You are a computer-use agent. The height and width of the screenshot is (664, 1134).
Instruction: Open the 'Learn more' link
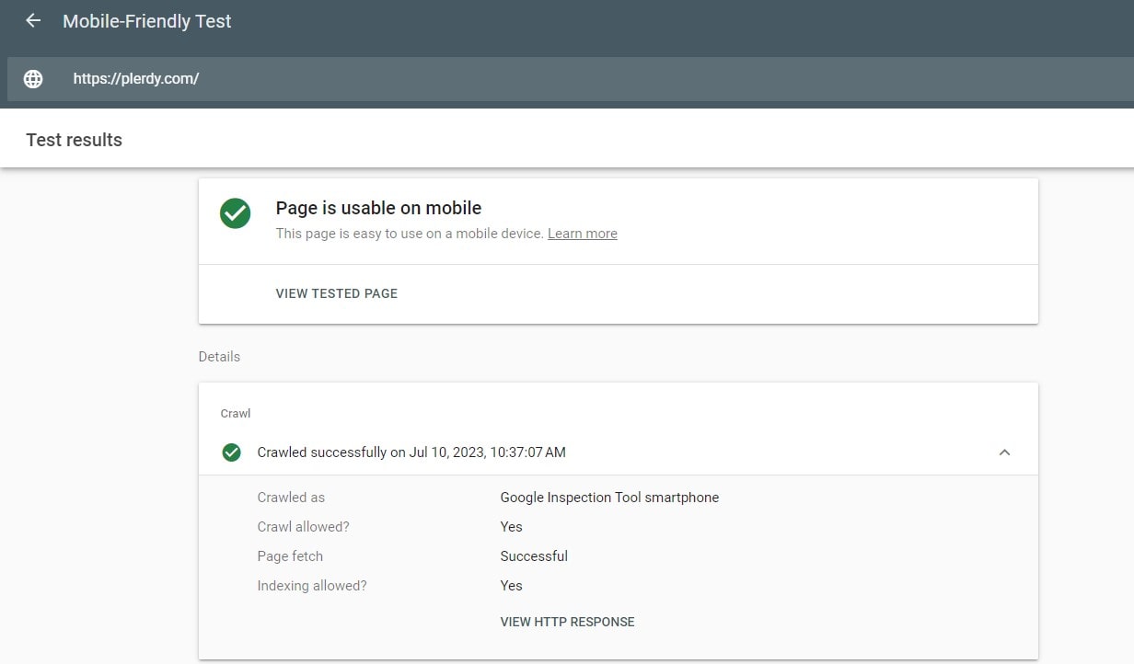(x=582, y=234)
